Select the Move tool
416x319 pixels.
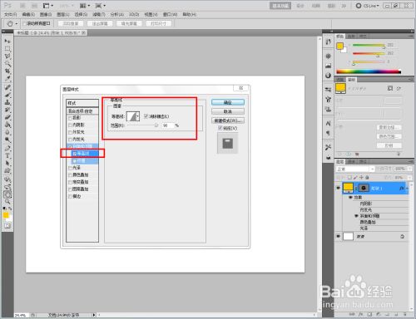coord(7,41)
